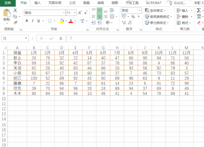Select row 10 header
This screenshot has width=204, height=147.
4,98
